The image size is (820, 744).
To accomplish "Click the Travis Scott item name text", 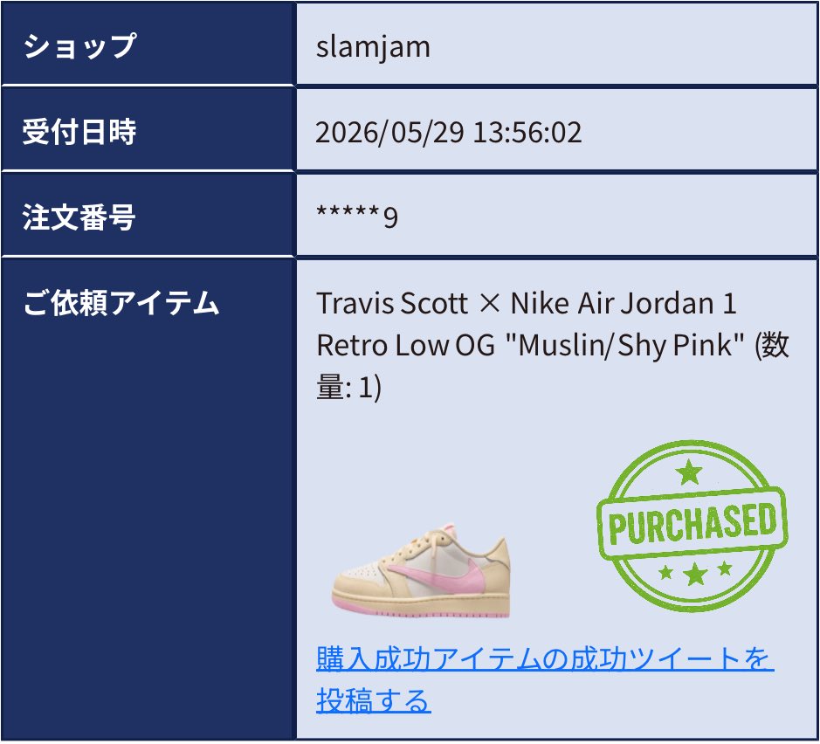I will [392, 303].
